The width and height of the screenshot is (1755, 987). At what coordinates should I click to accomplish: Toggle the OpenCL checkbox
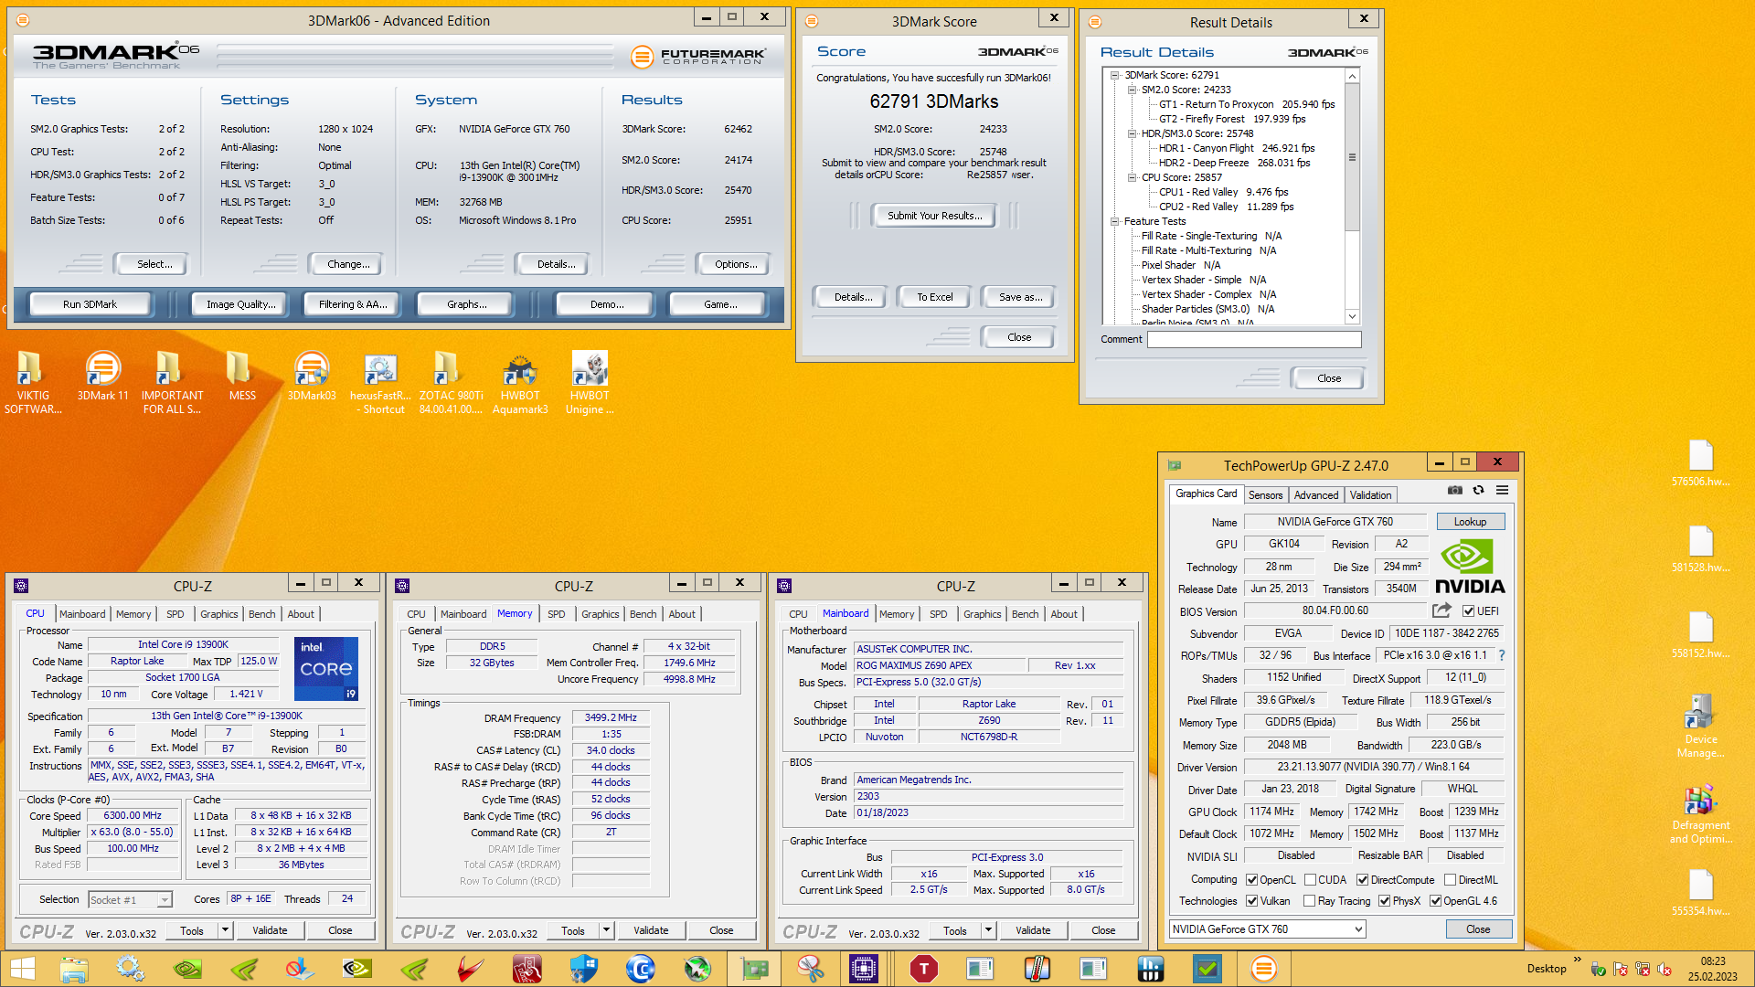pos(1252,880)
